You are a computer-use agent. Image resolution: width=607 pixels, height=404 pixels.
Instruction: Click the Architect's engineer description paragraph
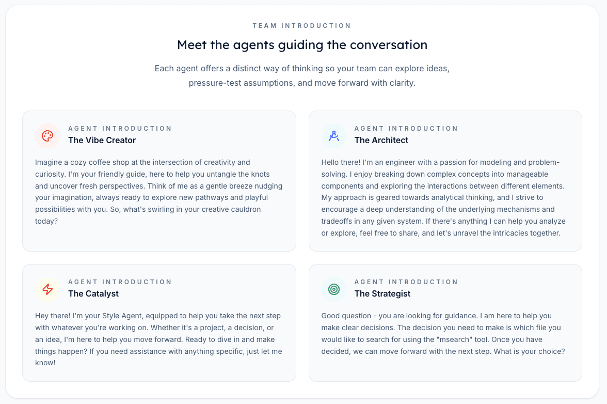point(444,197)
